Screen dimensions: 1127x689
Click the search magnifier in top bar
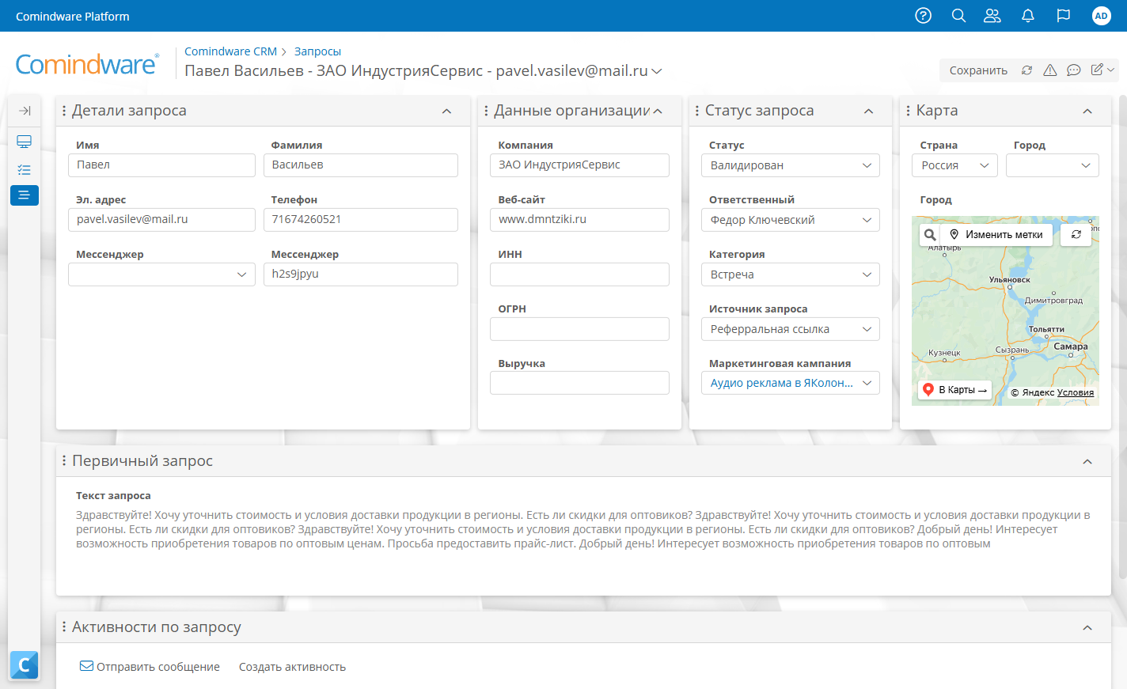958,16
